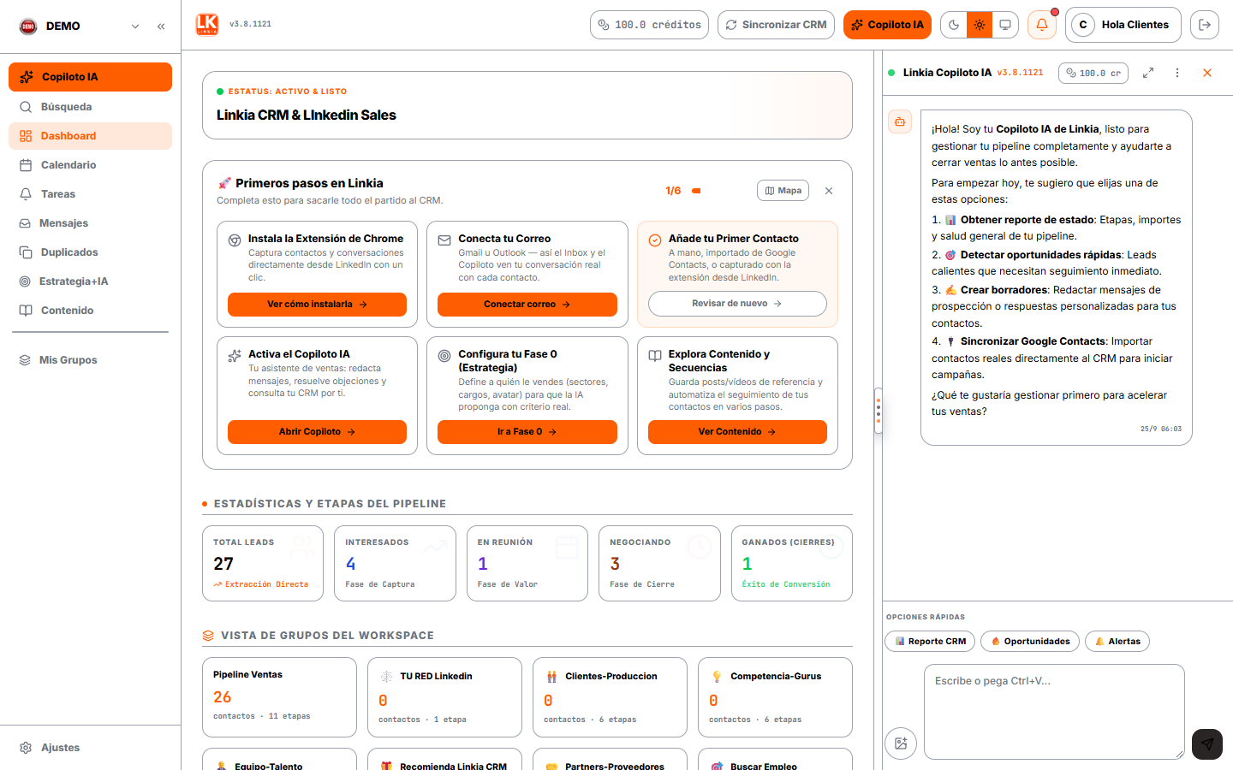Click the Linkia LK logo
1233x770 pixels.
[x=207, y=25]
